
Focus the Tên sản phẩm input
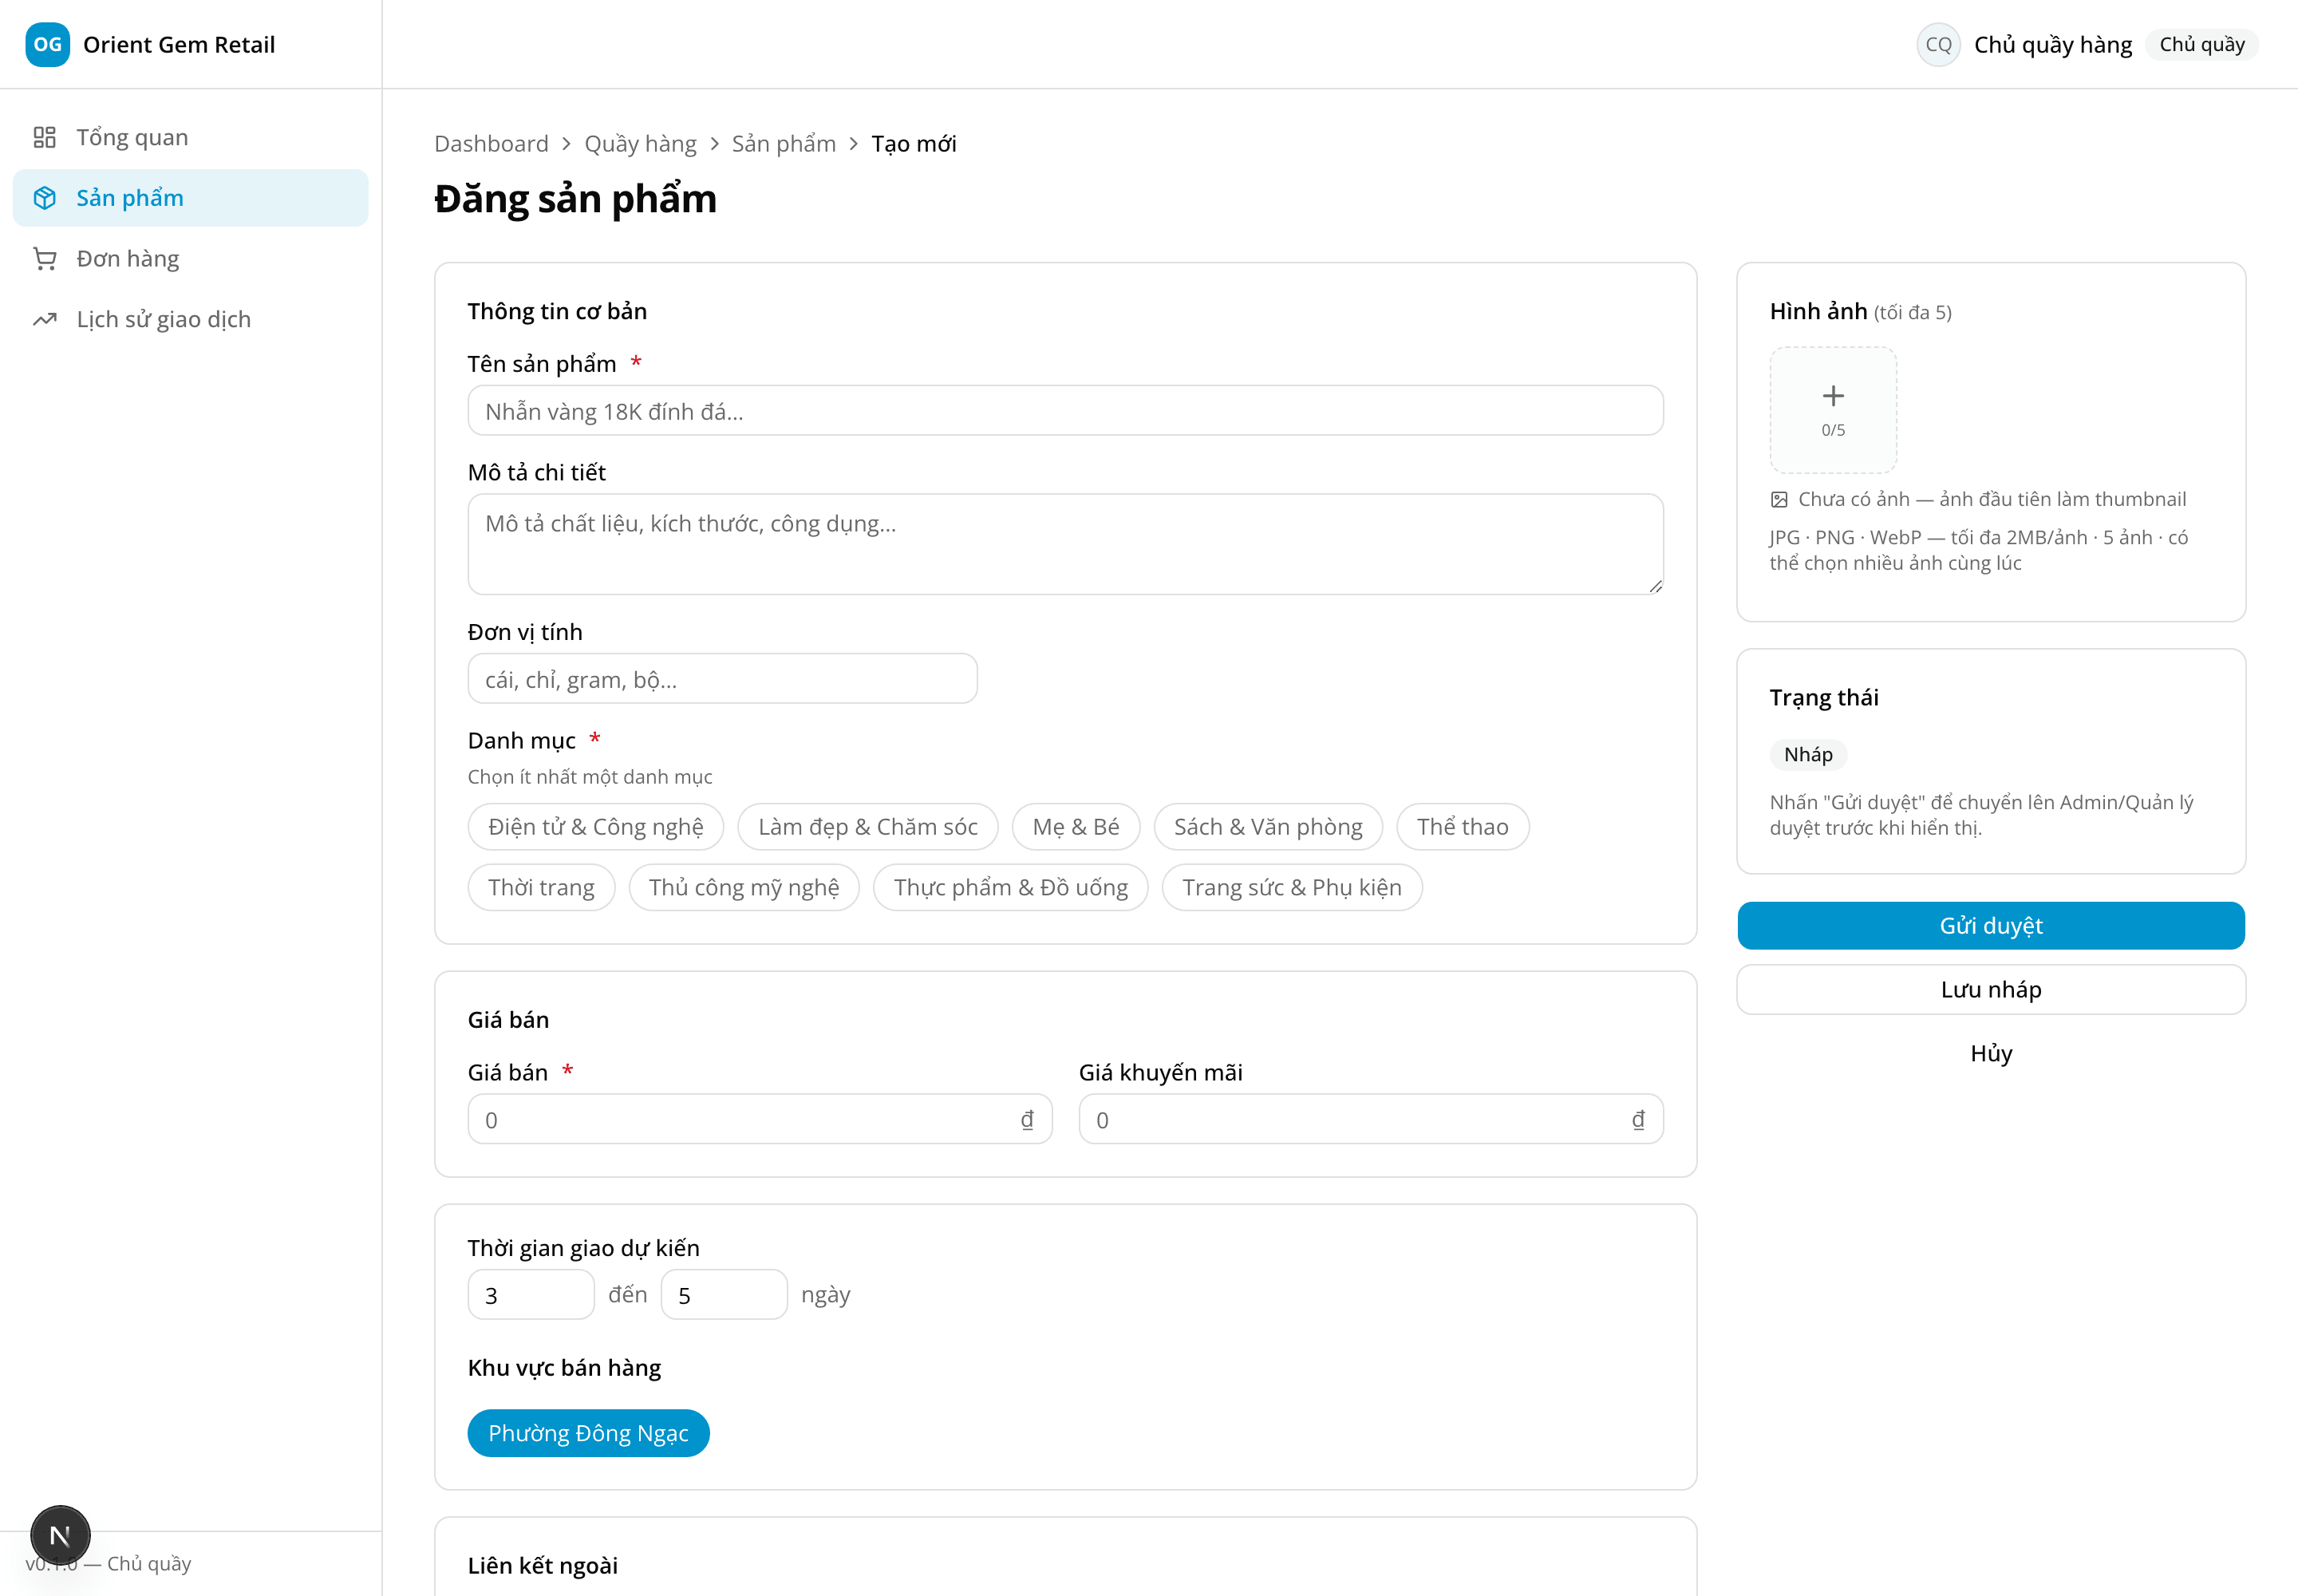coord(1065,411)
